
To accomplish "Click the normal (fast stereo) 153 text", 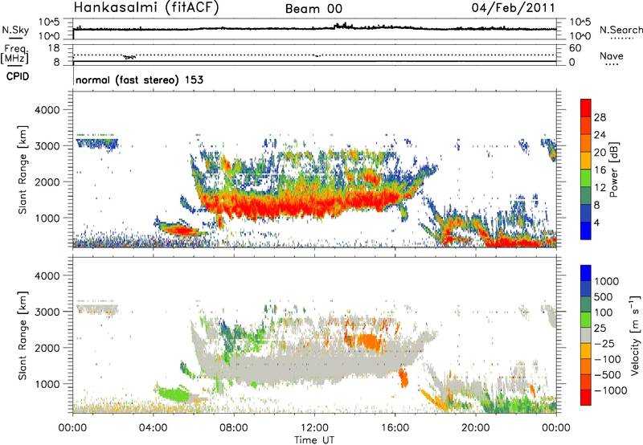I will click(x=139, y=80).
